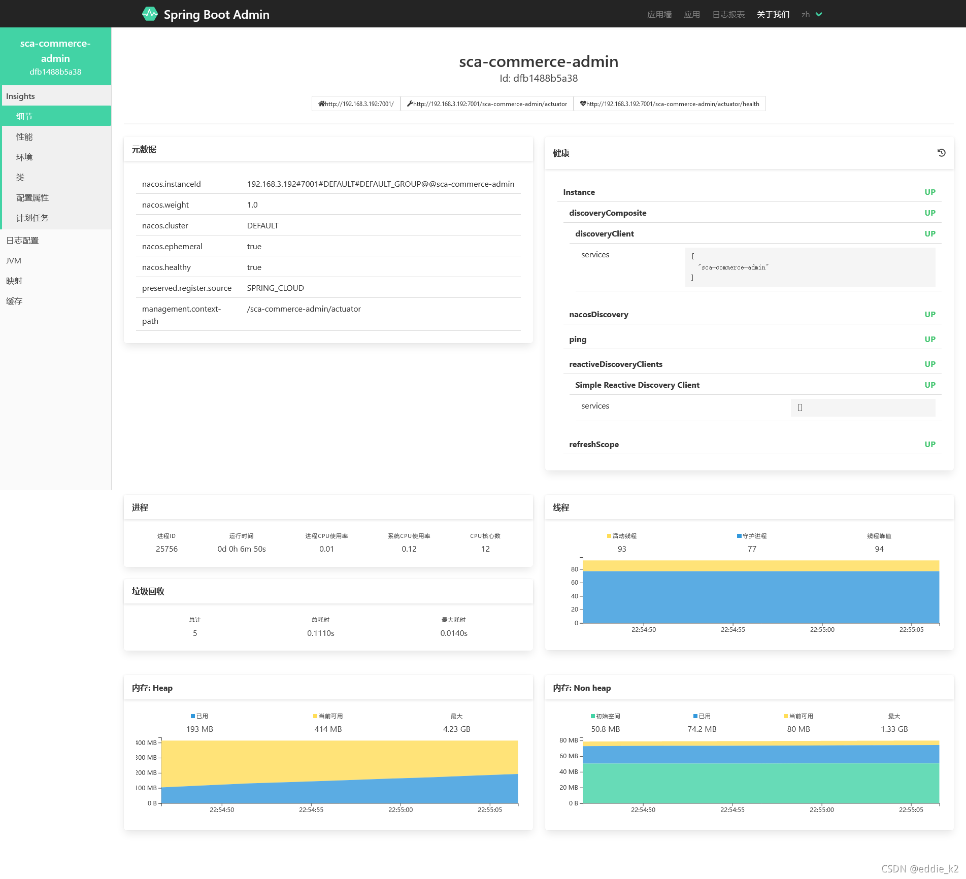Click the discoveryClient health row

click(755, 233)
